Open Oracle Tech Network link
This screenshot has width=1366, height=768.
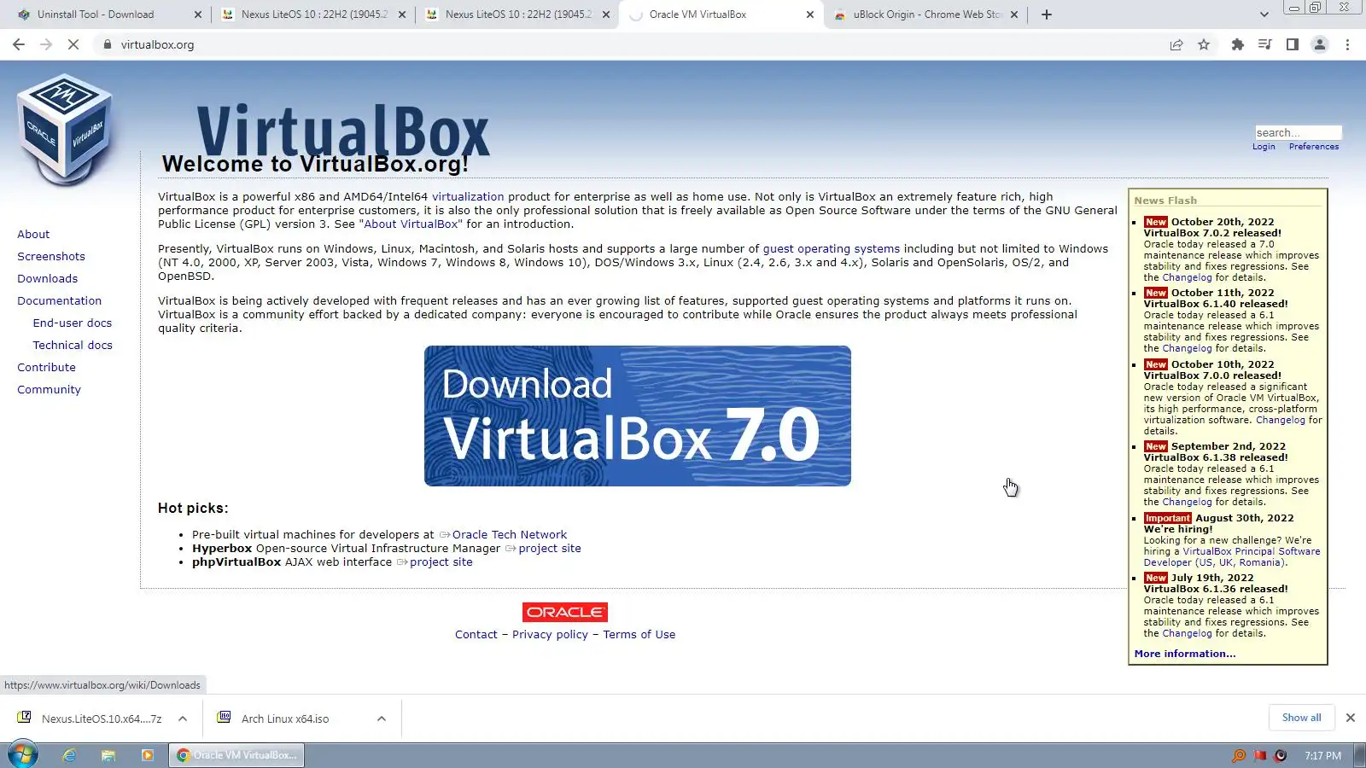point(510,534)
